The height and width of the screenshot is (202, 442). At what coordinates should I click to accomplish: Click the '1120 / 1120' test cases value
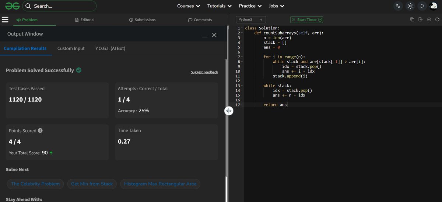click(x=25, y=100)
